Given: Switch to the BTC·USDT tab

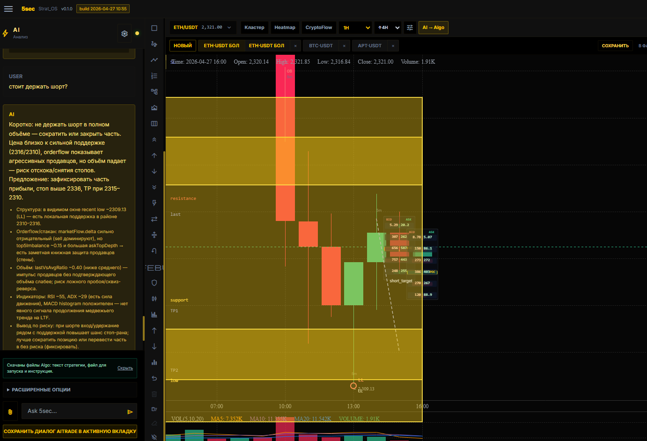Looking at the screenshot, I should tap(321, 45).
